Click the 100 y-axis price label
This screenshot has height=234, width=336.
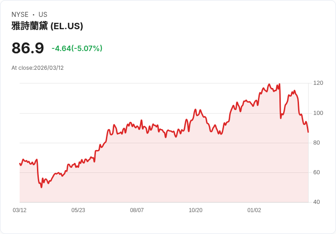click(x=318, y=113)
